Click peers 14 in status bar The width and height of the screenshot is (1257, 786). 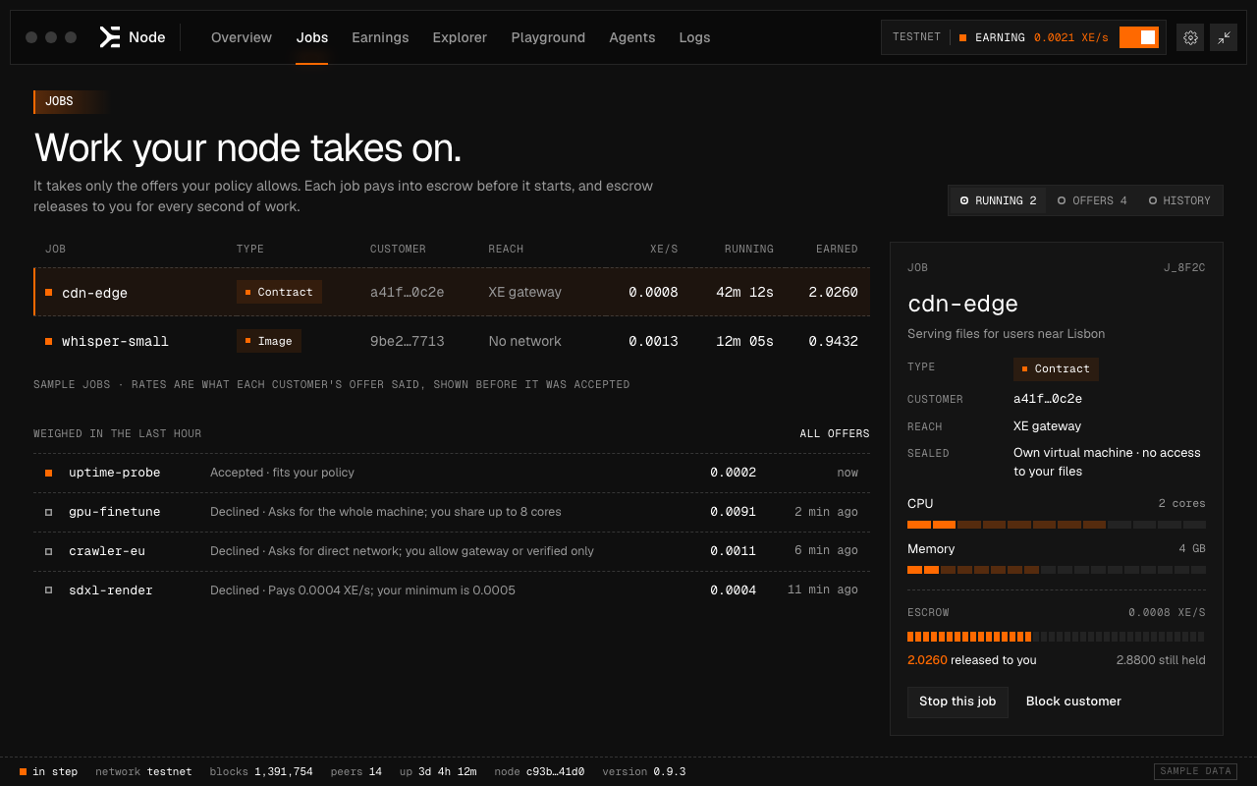356,771
